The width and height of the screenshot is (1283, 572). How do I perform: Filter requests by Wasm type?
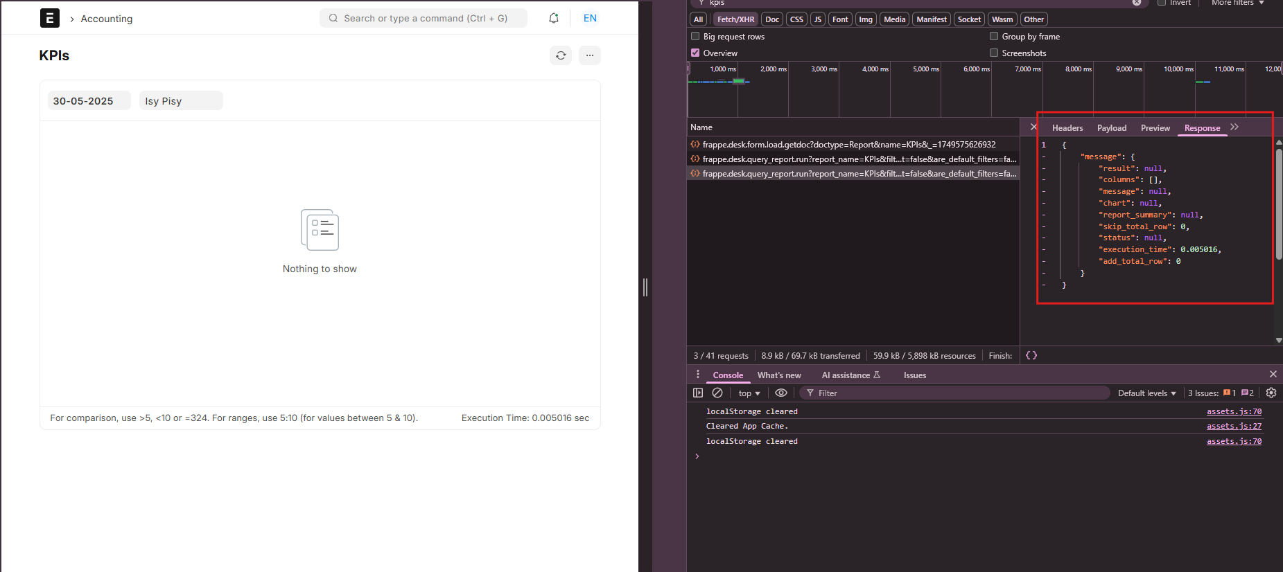1002,19
